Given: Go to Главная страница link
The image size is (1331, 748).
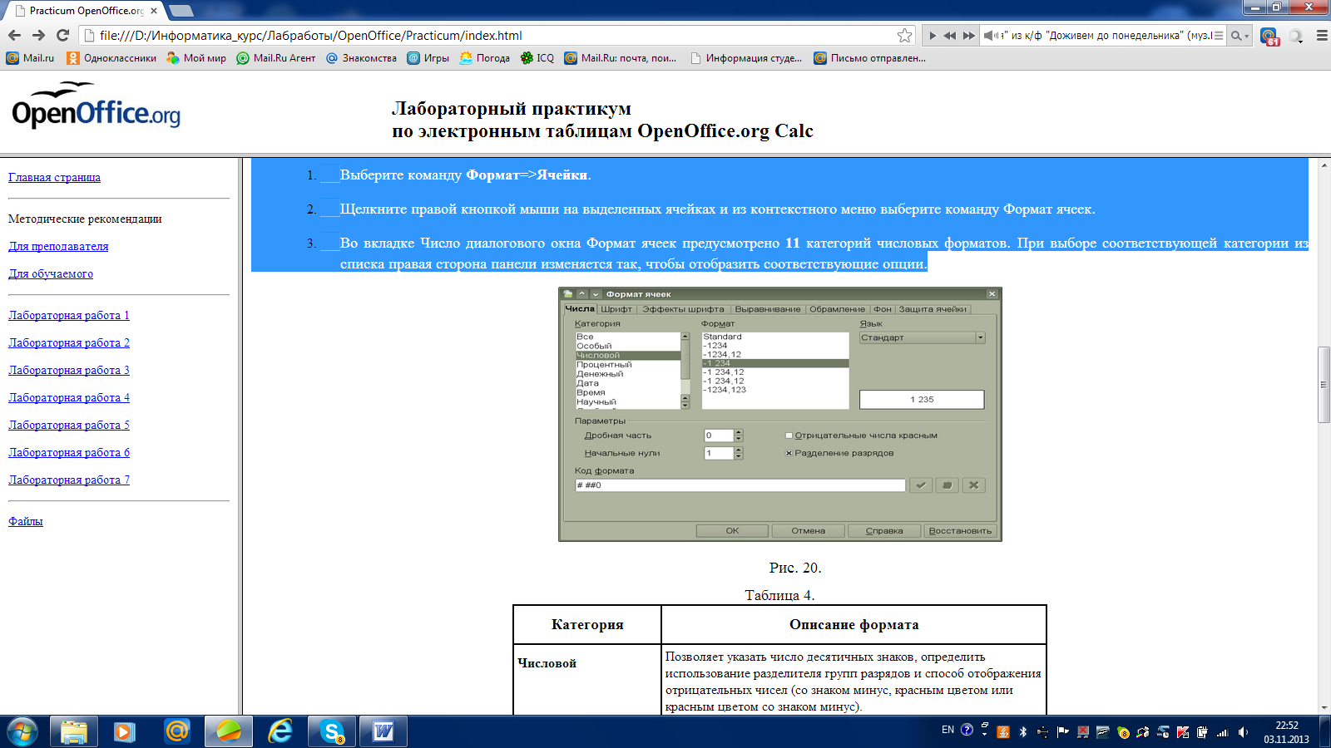Looking at the screenshot, I should point(54,177).
